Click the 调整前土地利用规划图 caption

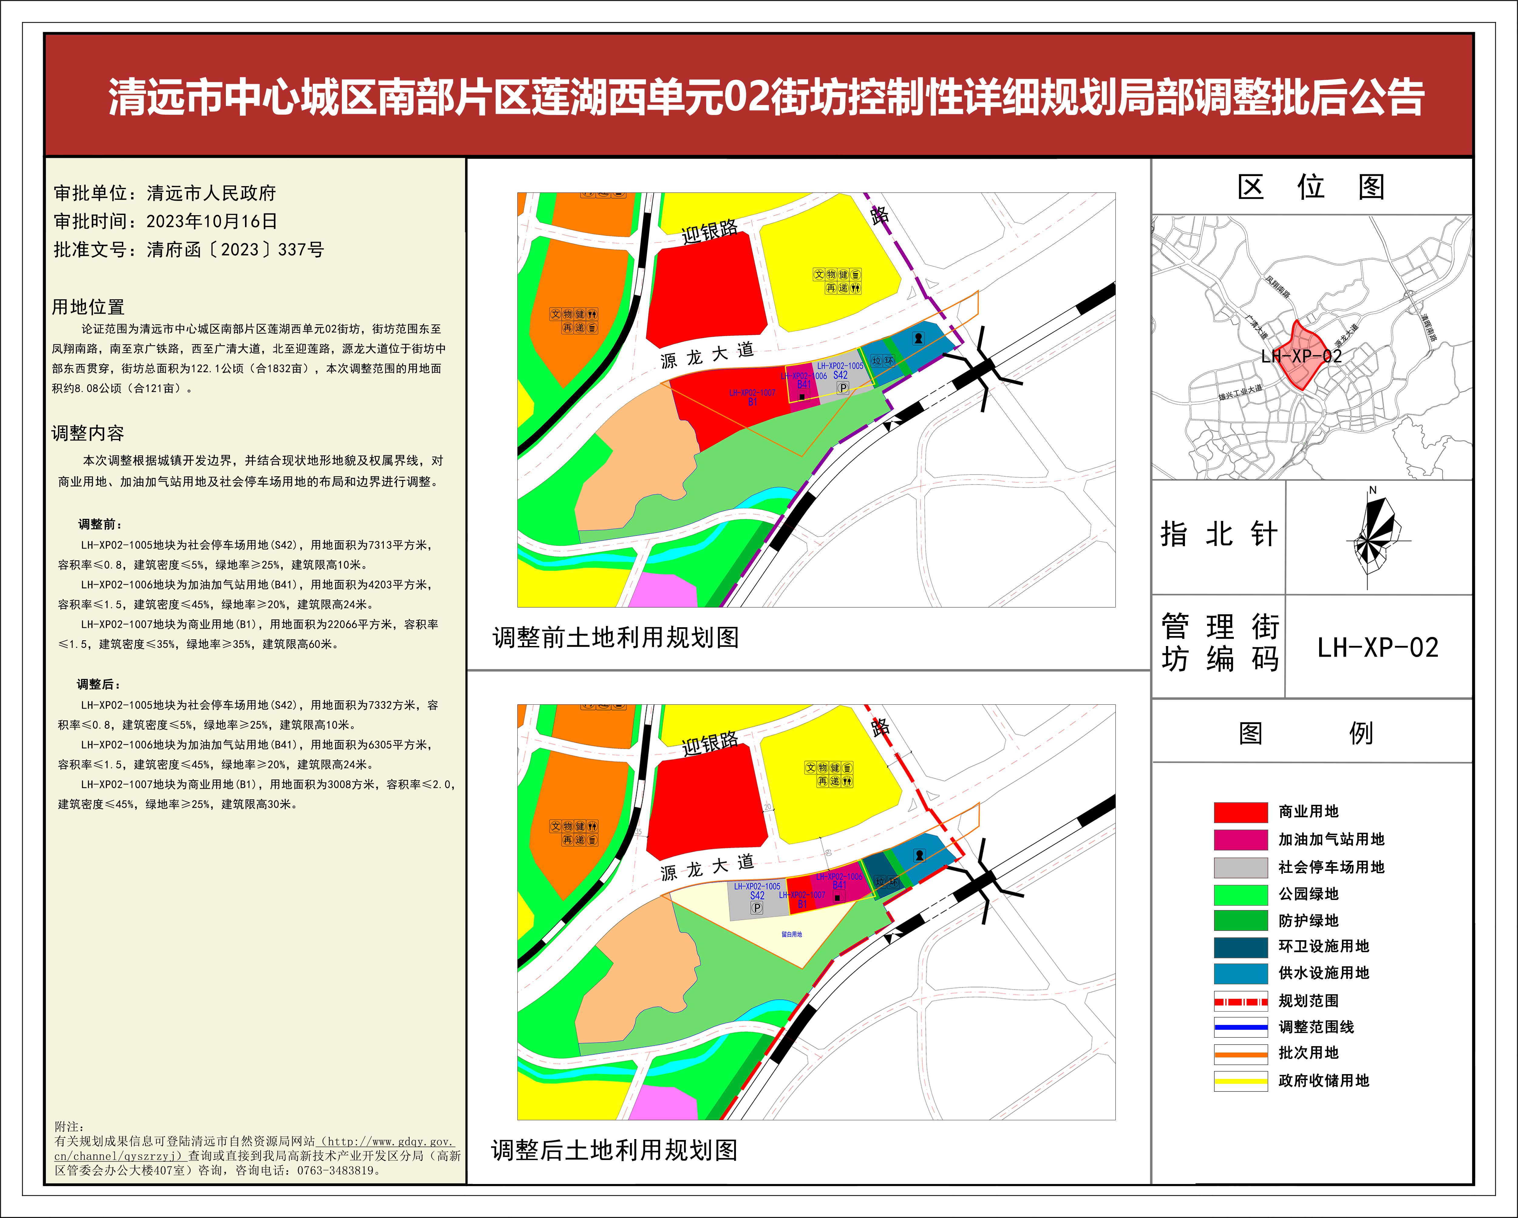coord(616,638)
